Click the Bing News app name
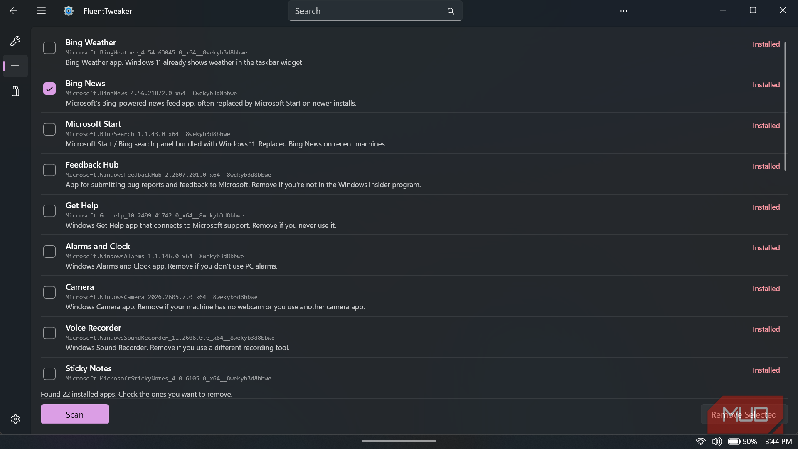 click(x=85, y=83)
